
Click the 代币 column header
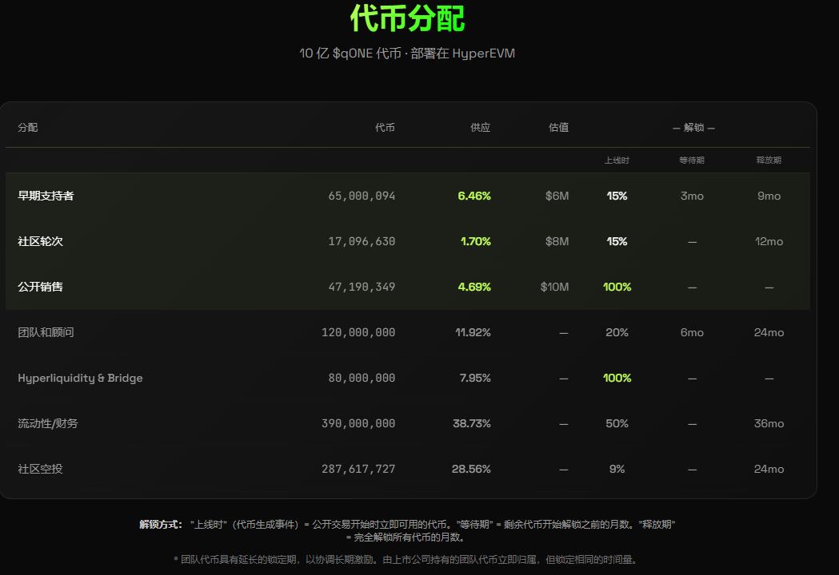click(x=386, y=127)
